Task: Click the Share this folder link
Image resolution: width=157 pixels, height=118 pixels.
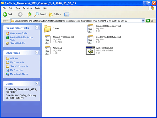Action: [x=18, y=43]
